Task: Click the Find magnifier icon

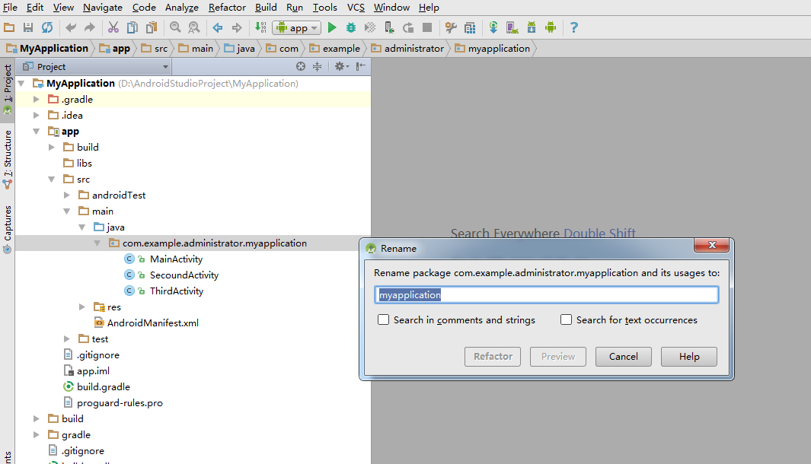Action: [175, 27]
